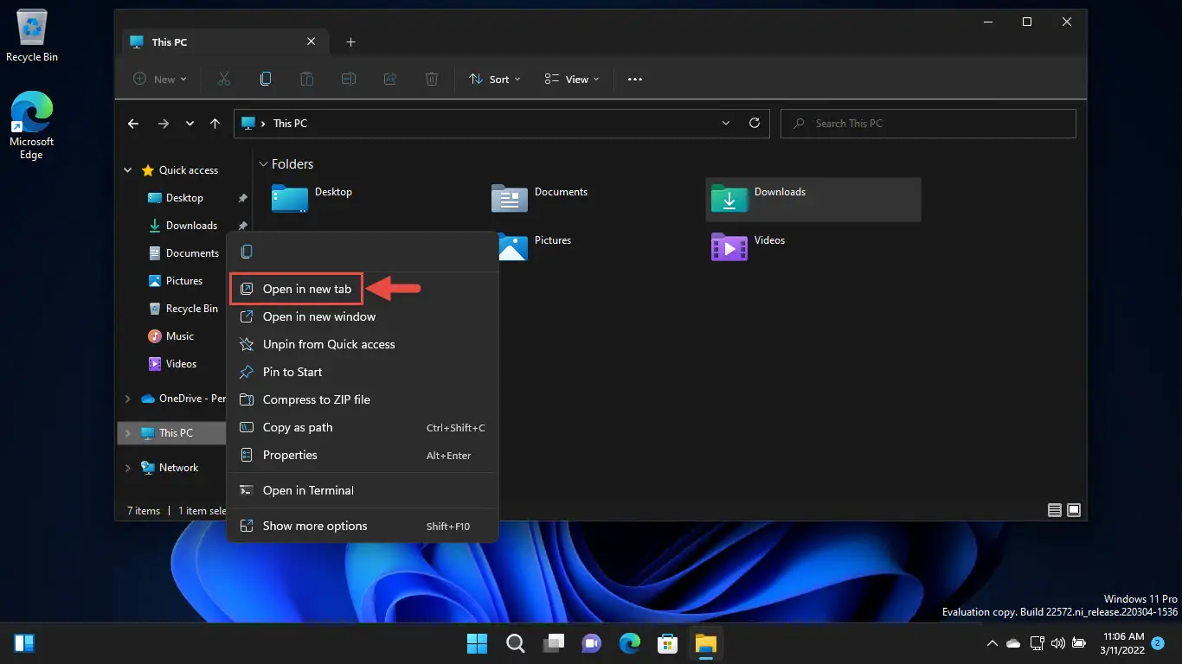Choose Pin to Start
Image resolution: width=1182 pixels, height=664 pixels.
363,372
